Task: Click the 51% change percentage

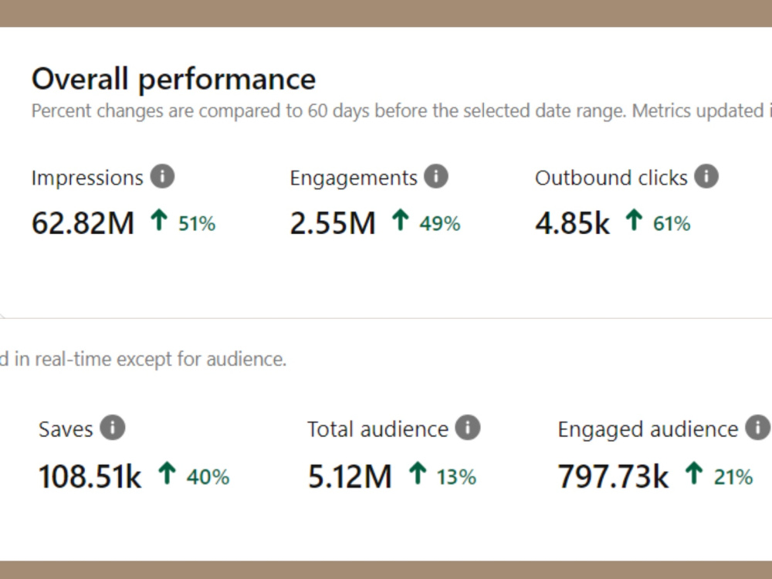Action: (x=197, y=224)
